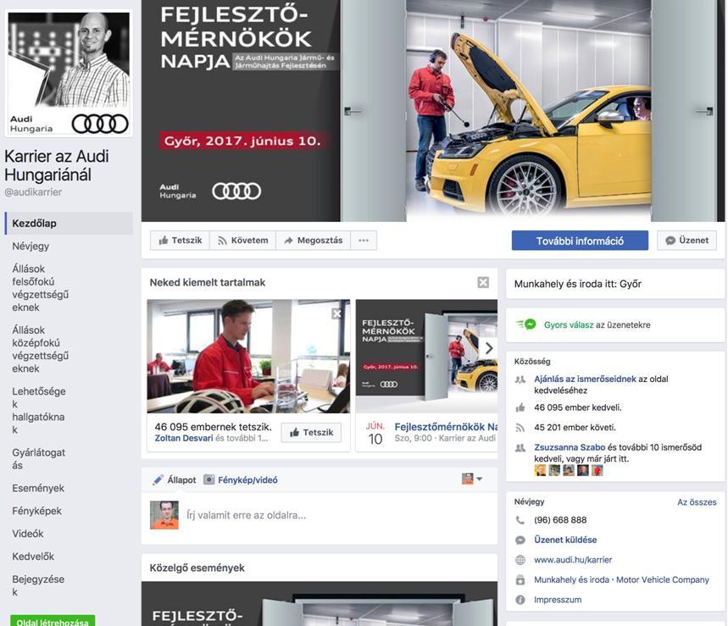Click the green Oldal létrehozása button
Screen dimensions: 728x626
tap(53, 622)
